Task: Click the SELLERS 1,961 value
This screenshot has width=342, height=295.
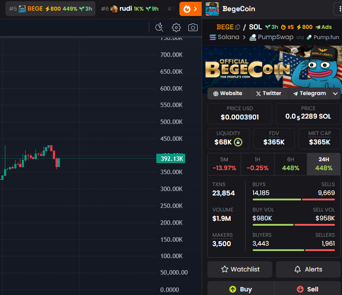Action: point(328,243)
